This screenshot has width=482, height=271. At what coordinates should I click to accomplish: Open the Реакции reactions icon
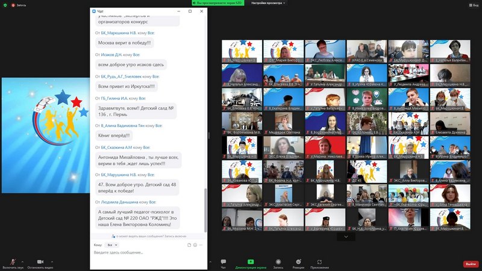[298, 262]
